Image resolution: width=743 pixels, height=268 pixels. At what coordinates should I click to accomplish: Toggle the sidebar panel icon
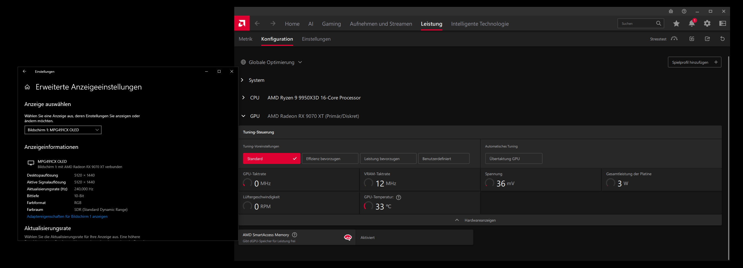point(723,24)
